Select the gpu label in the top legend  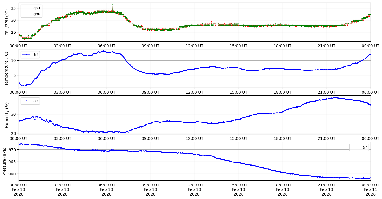point(37,14)
